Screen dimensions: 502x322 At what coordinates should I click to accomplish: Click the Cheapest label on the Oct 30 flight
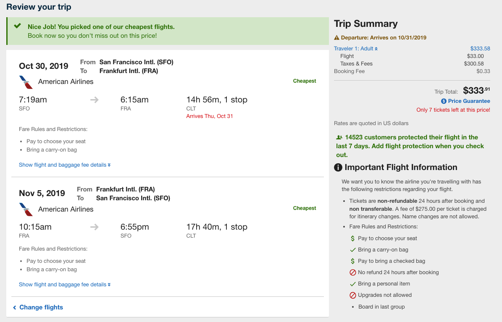pos(305,81)
